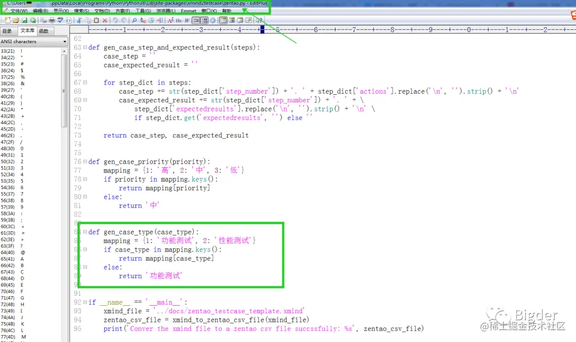
Task: Select the 65(41) A character row
Action: click(31, 259)
